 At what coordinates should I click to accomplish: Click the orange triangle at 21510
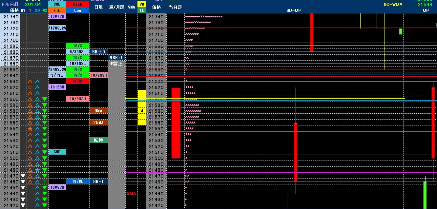[30, 152]
